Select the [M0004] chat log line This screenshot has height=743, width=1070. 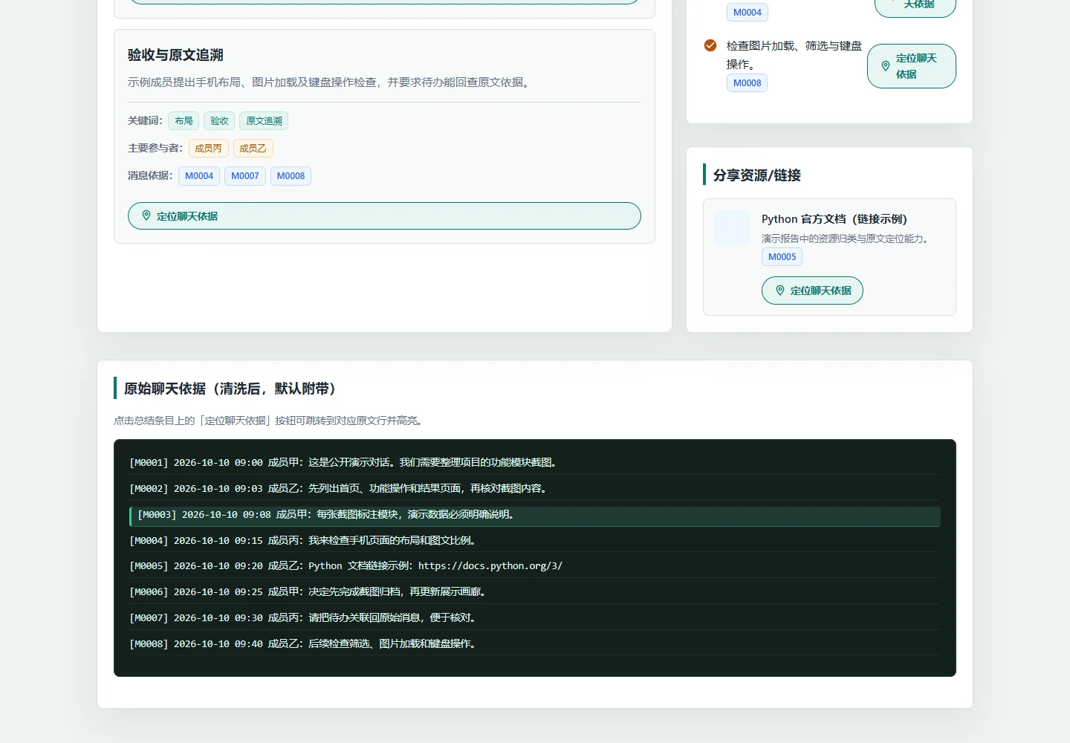click(535, 540)
